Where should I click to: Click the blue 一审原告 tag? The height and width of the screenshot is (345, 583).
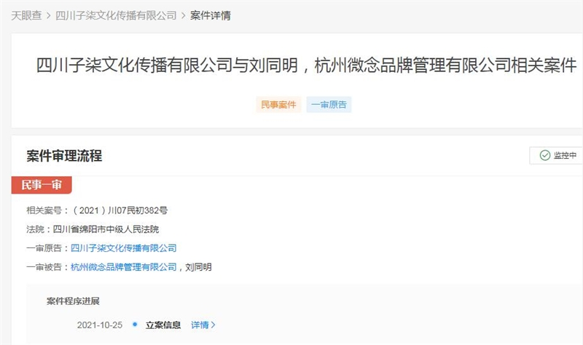click(329, 105)
